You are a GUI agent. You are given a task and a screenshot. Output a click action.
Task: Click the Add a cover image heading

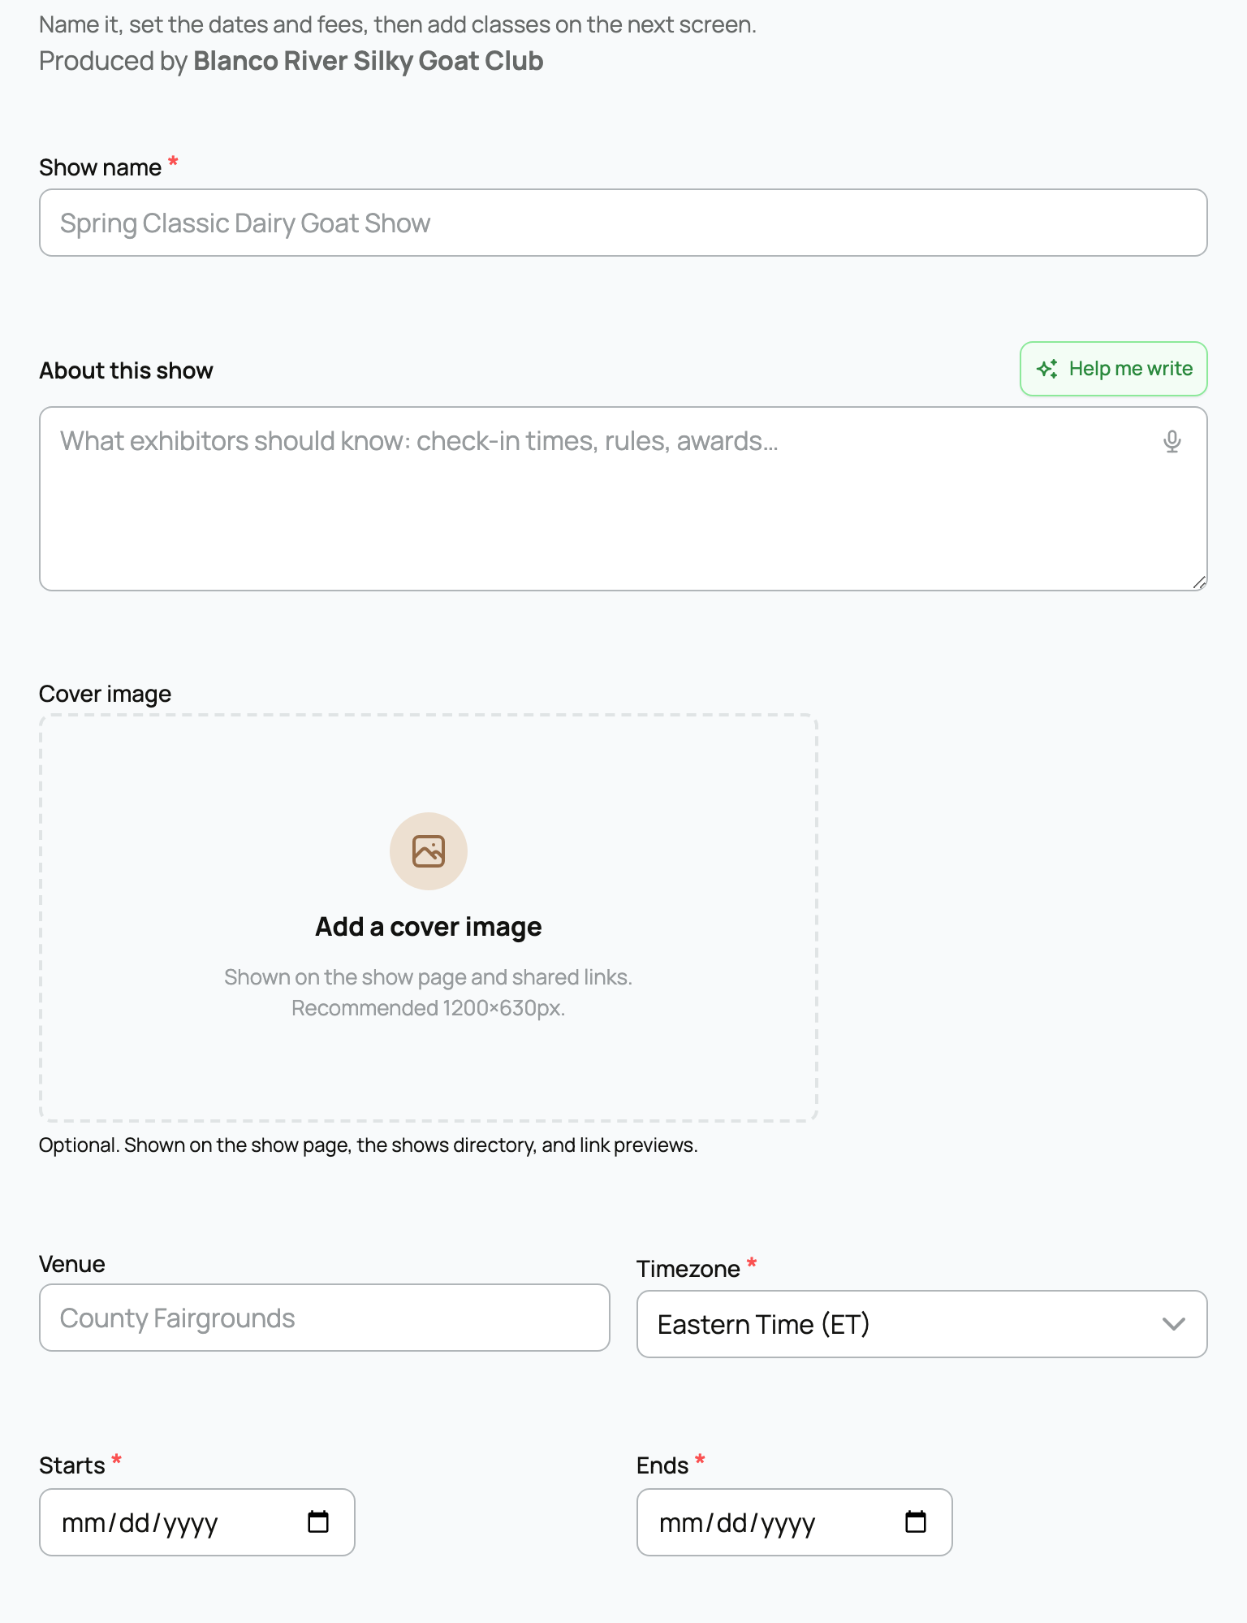(x=429, y=927)
